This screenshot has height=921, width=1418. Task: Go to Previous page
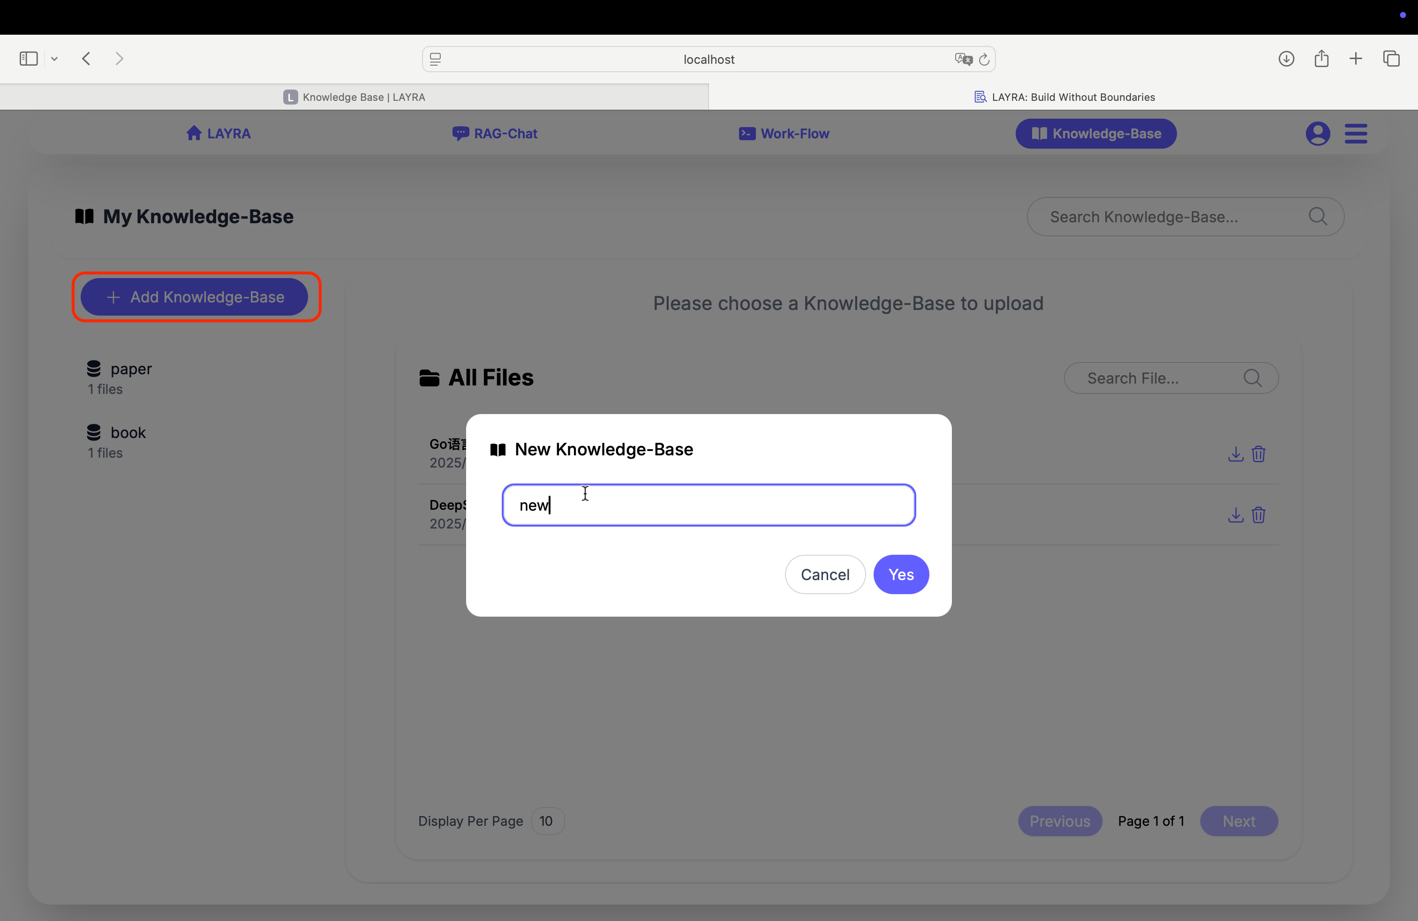[x=1060, y=821]
